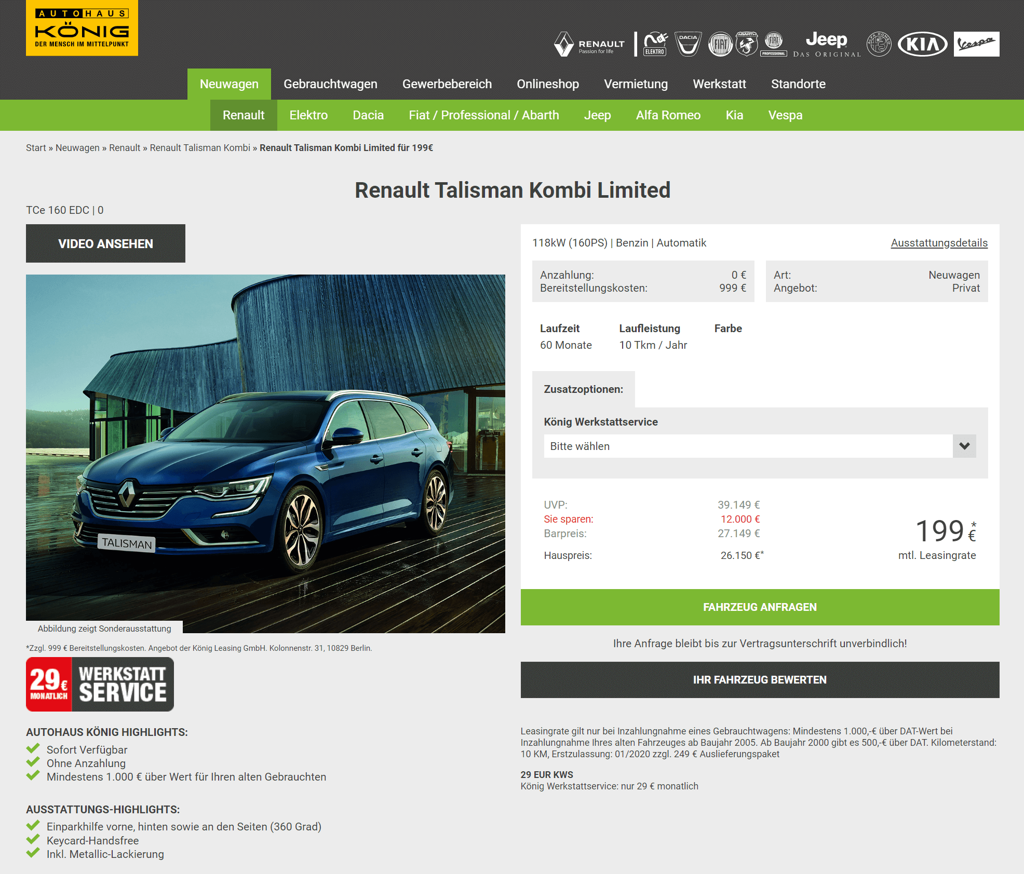Image resolution: width=1024 pixels, height=874 pixels.
Task: Open the Kia oval logo
Action: tap(923, 44)
